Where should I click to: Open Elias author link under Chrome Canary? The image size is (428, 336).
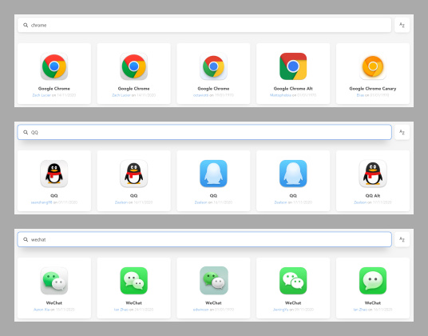360,95
